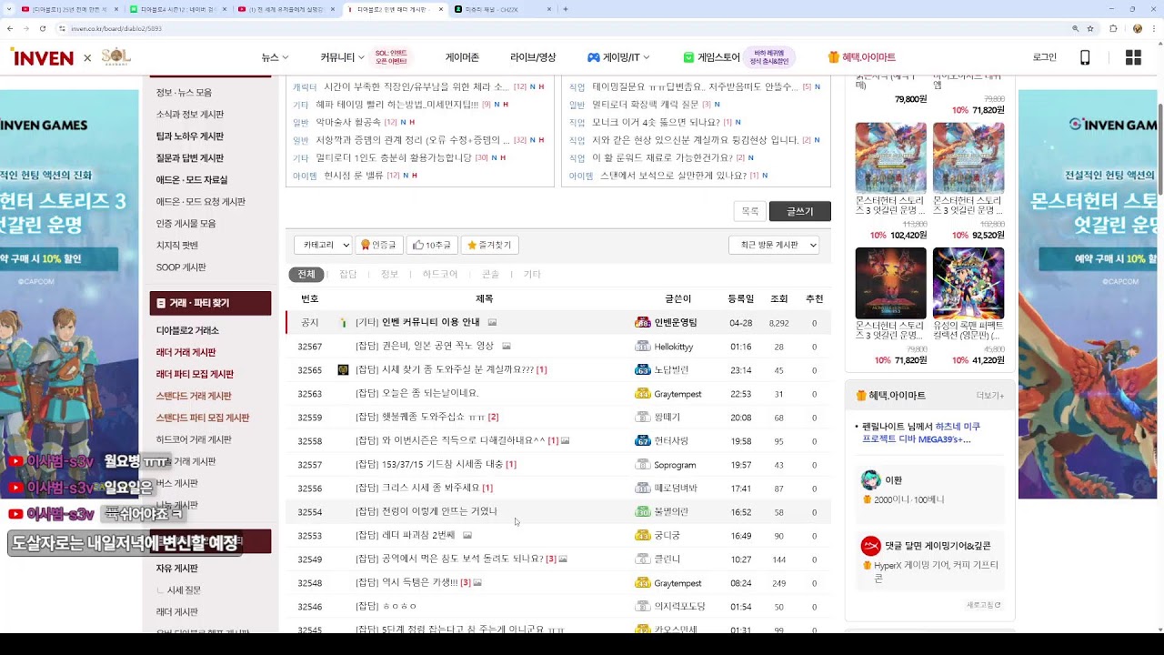Click the 글쓰기 button
This screenshot has height=655, width=1164.
800,211
